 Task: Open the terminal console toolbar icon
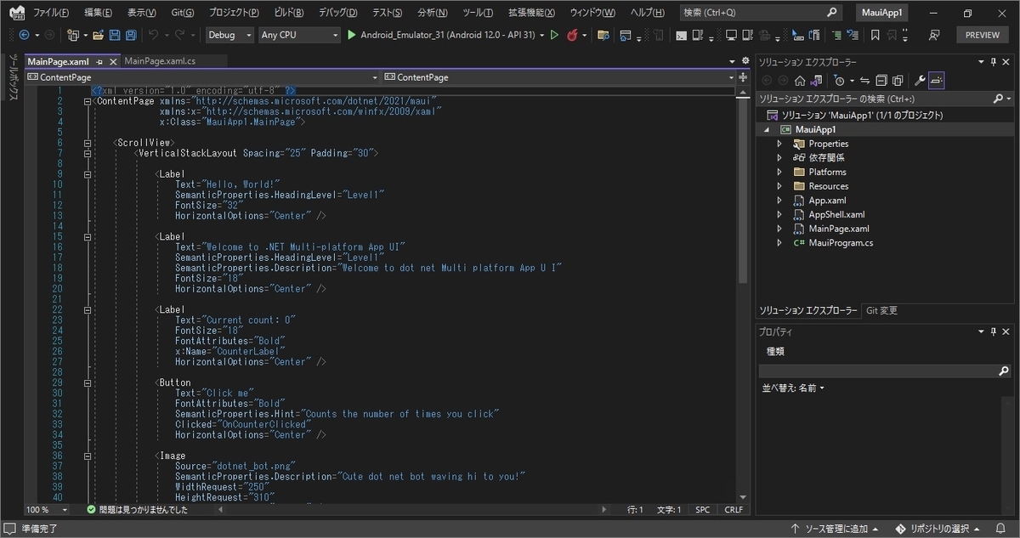tap(681, 35)
